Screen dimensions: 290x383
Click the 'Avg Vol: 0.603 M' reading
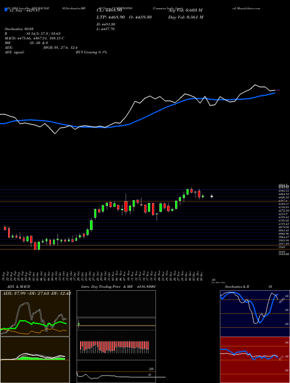point(185,10)
